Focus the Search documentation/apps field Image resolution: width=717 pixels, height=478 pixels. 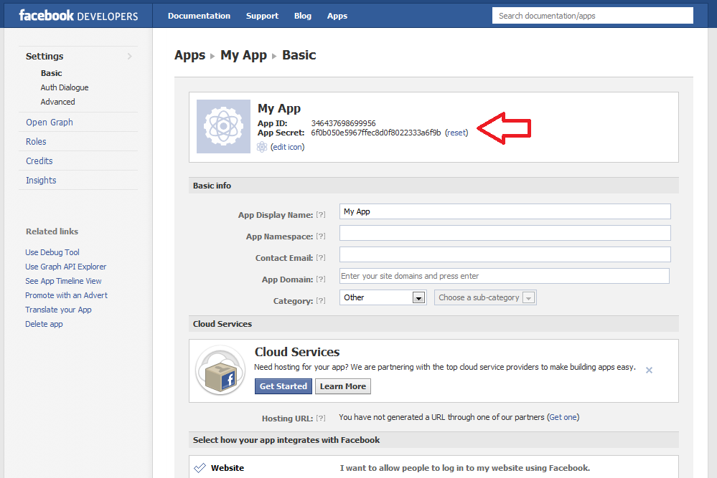click(x=593, y=16)
